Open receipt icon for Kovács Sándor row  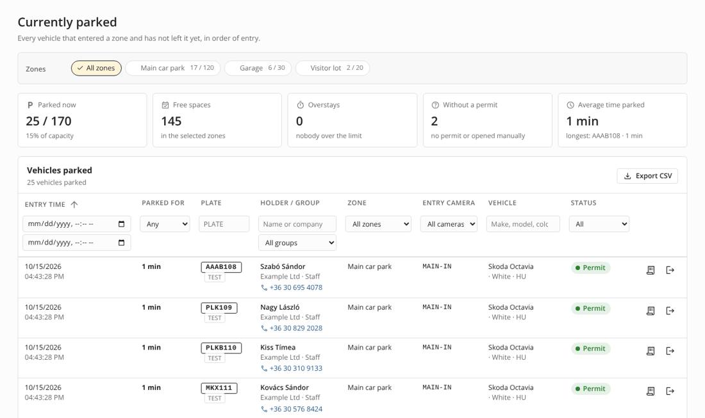coord(650,391)
